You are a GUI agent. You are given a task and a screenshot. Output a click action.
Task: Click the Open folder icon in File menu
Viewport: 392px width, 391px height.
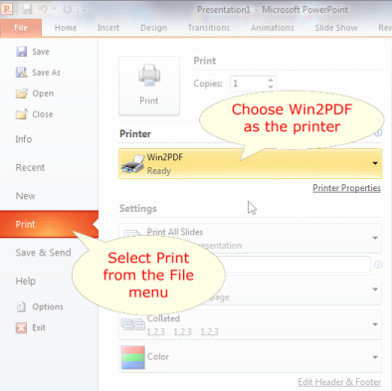(x=22, y=94)
